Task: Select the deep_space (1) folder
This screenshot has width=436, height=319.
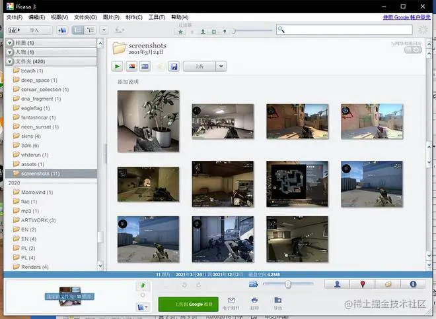Action: [39, 80]
